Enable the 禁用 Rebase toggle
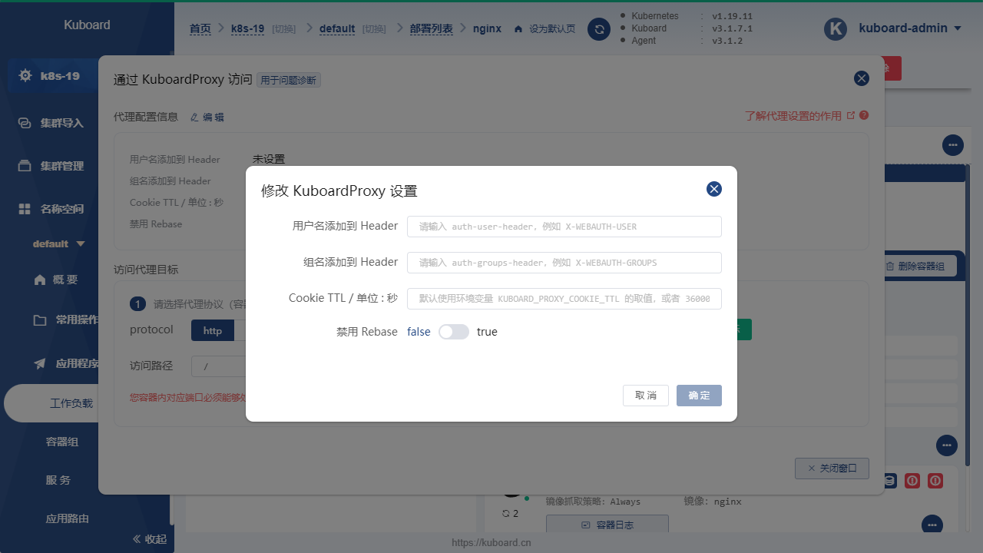 pos(453,332)
